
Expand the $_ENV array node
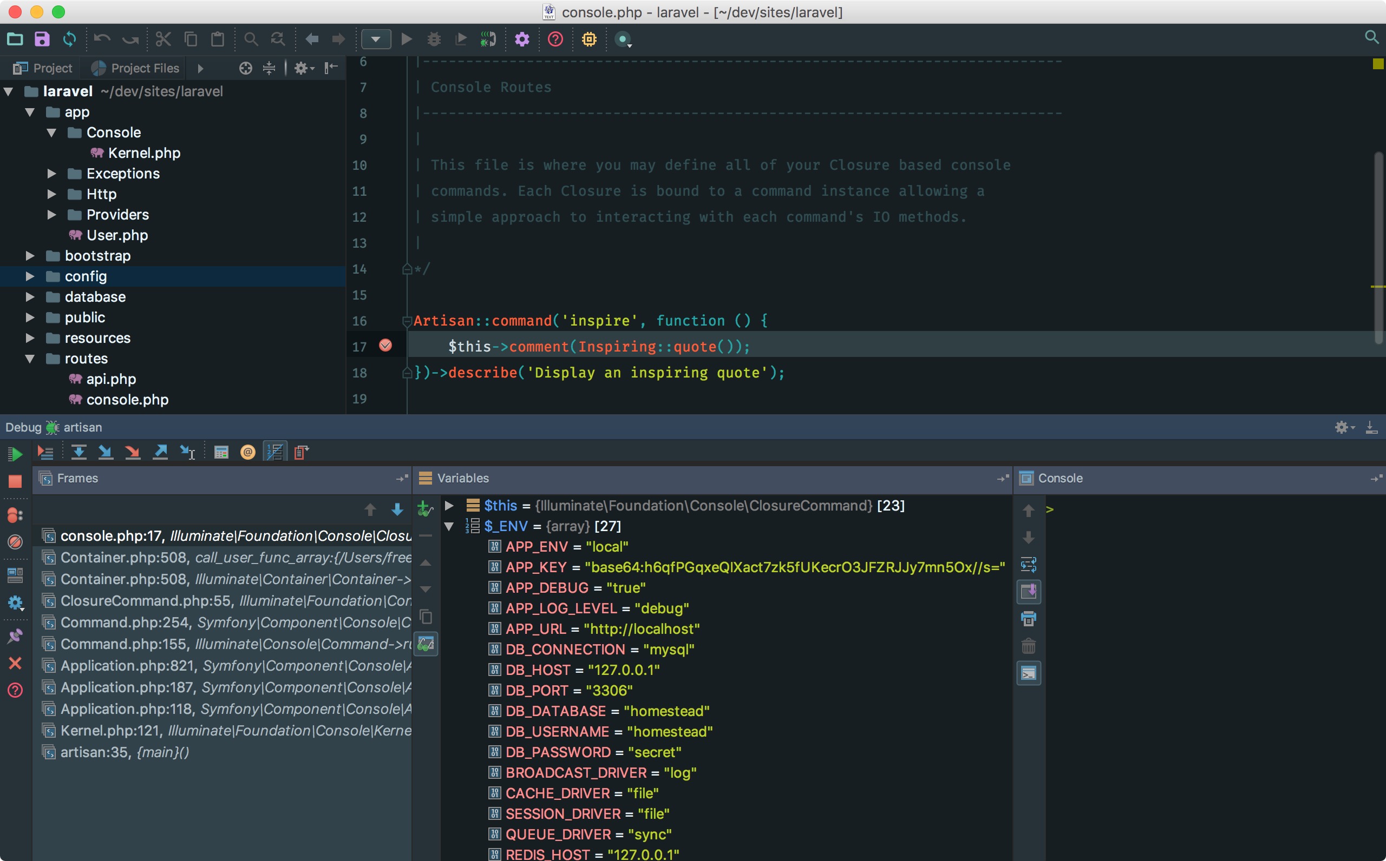[451, 526]
